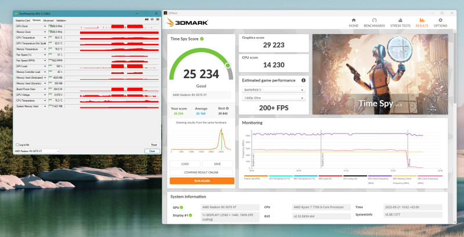
Task: Click the 3DMark title bar app icon
Action: click(166, 13)
